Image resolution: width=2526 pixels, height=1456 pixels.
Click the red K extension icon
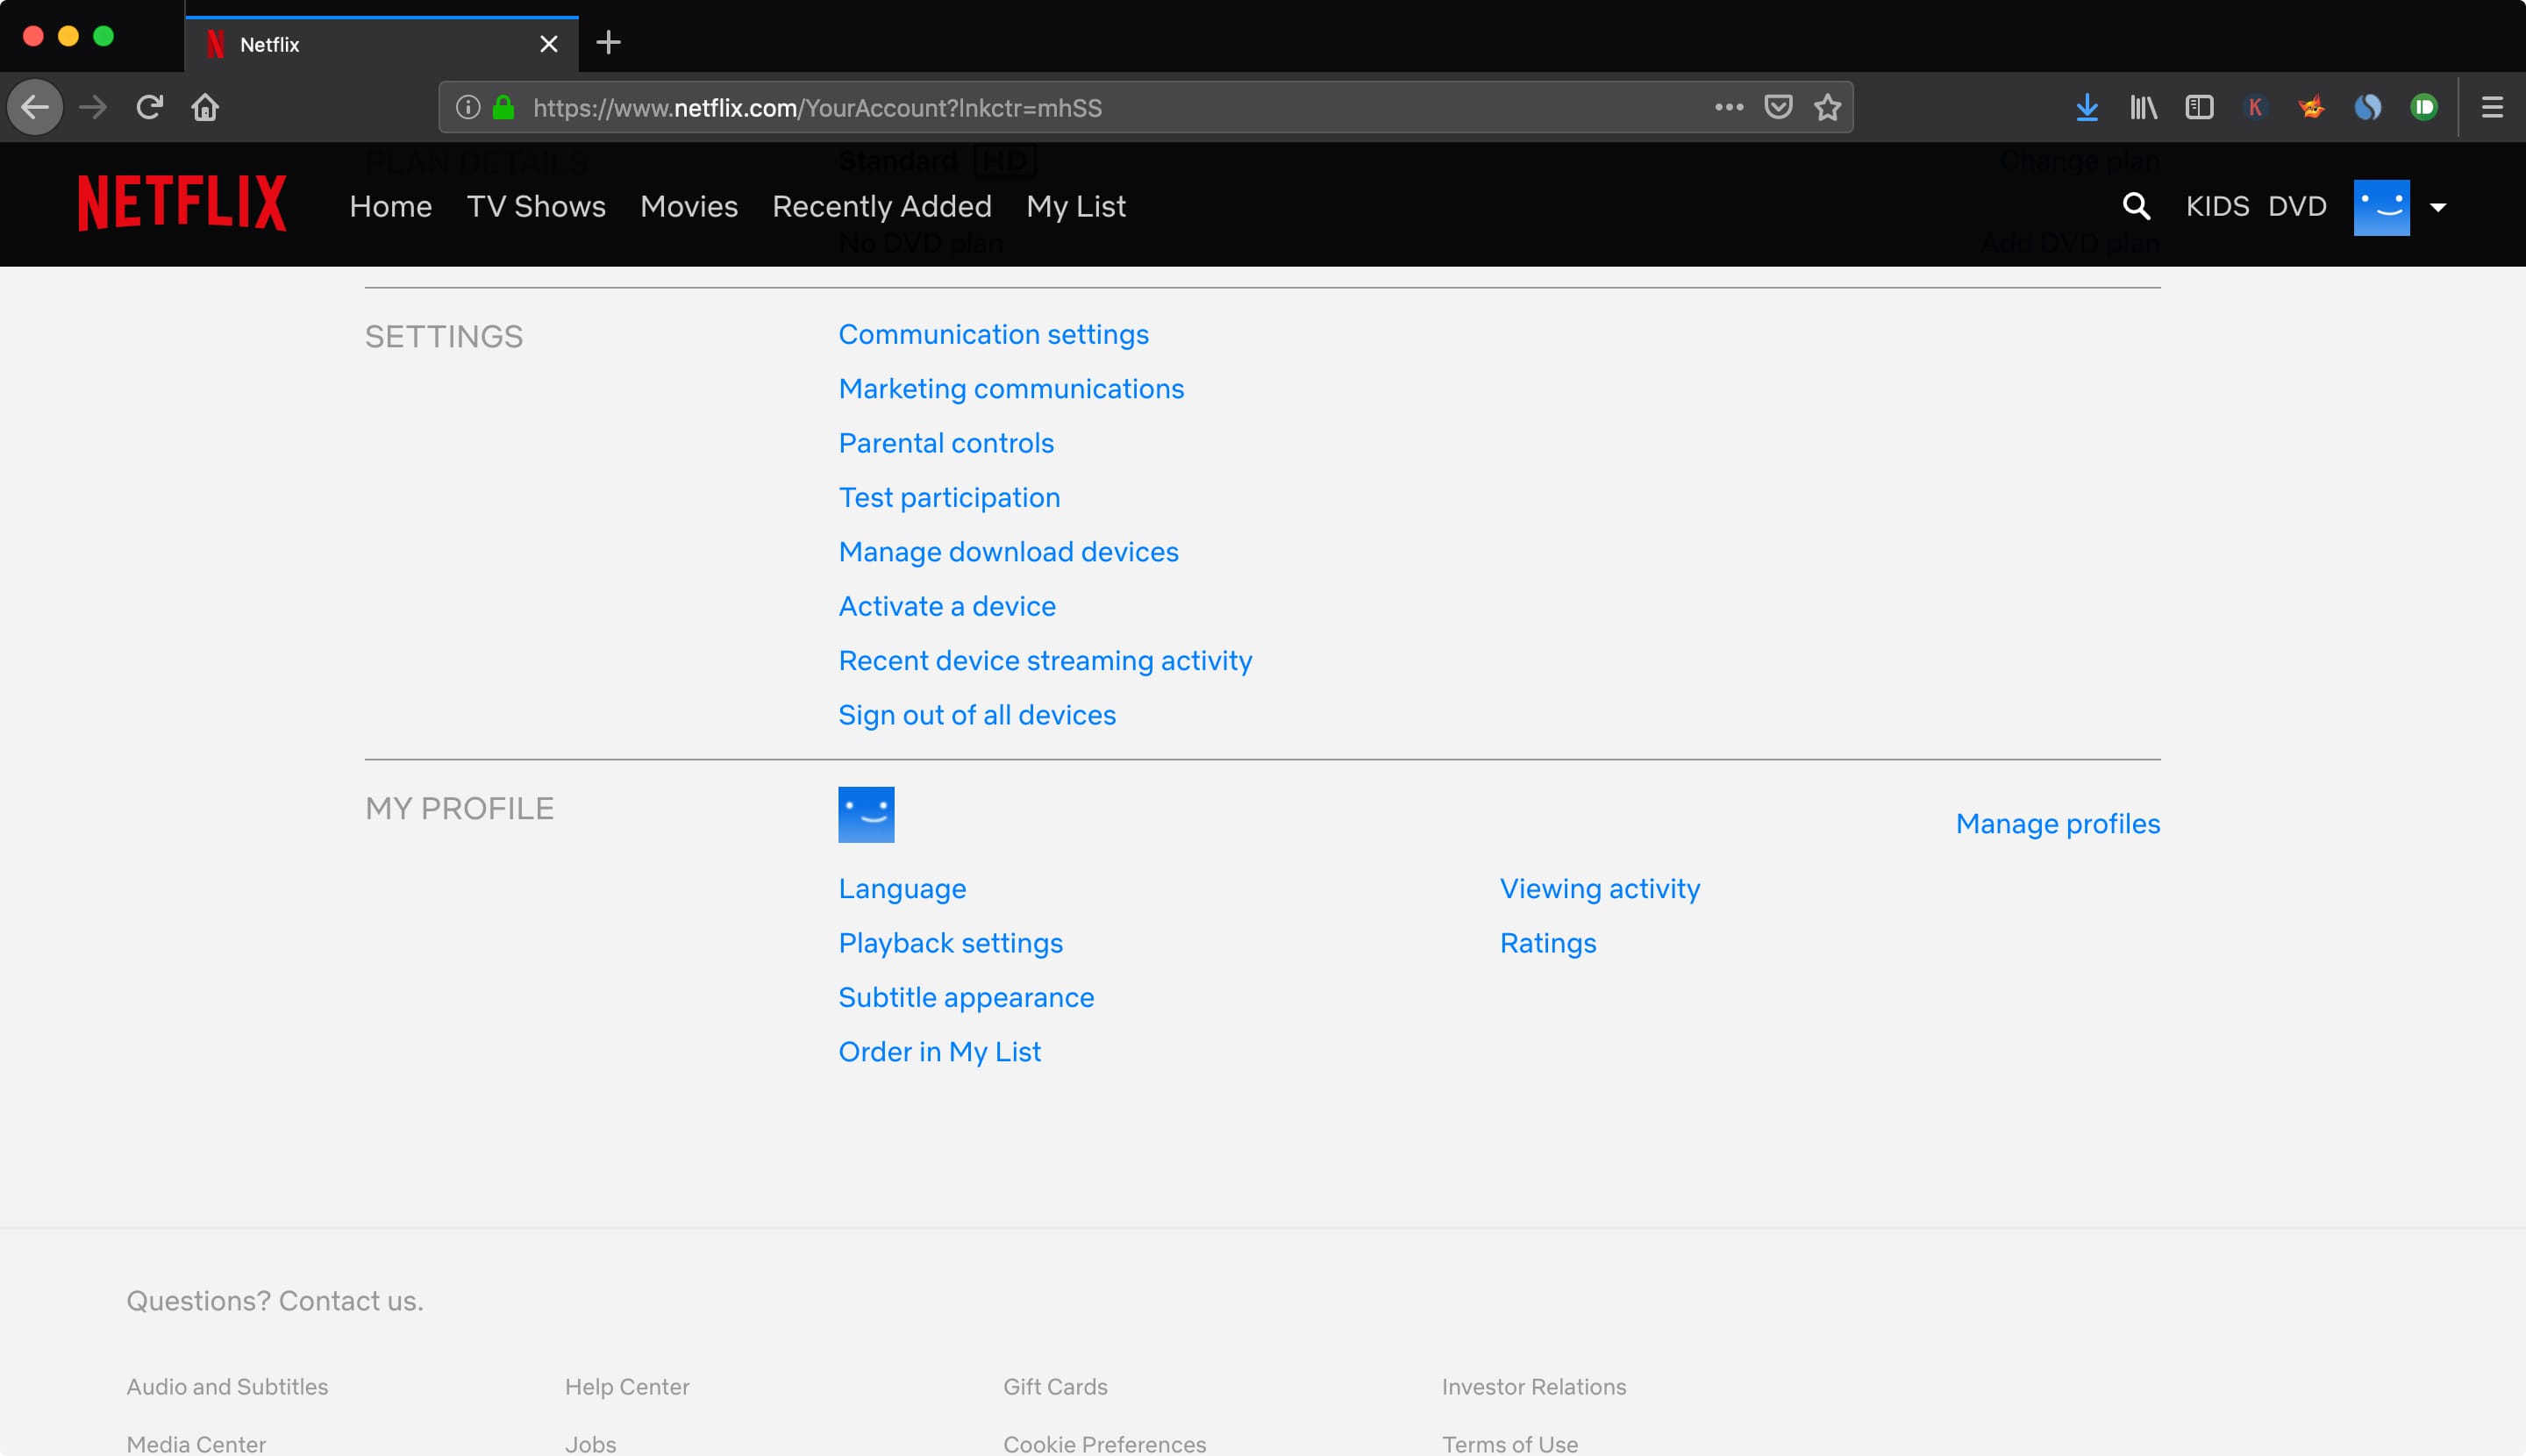2255,107
